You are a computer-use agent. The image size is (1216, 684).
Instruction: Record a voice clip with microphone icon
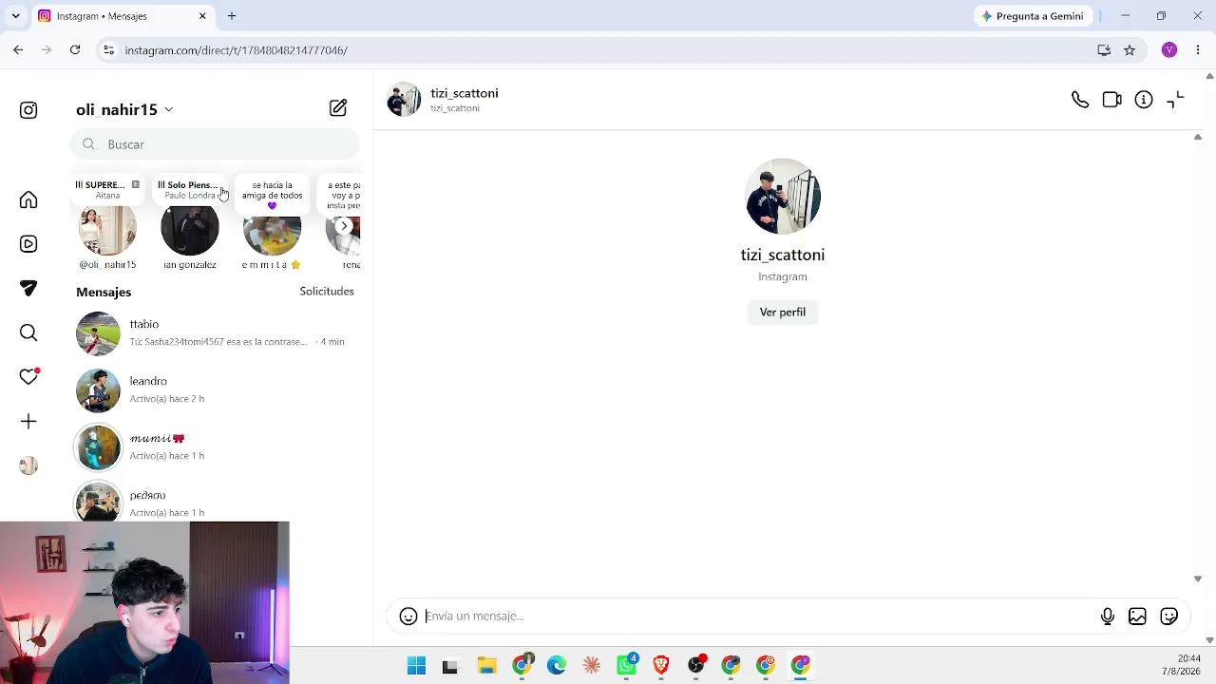tap(1108, 617)
